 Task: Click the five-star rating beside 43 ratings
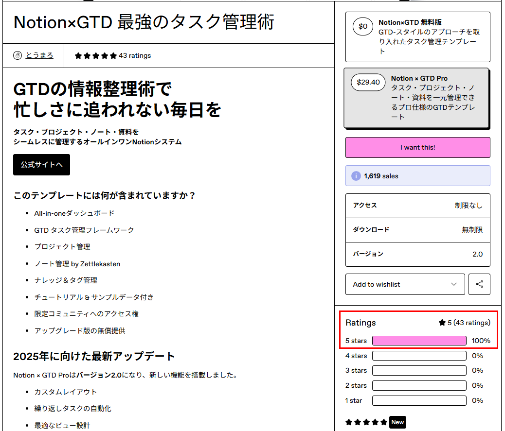coord(96,56)
